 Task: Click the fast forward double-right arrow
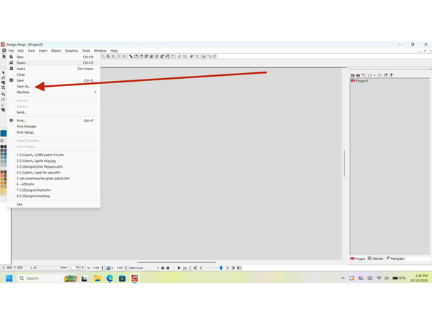pos(233,268)
